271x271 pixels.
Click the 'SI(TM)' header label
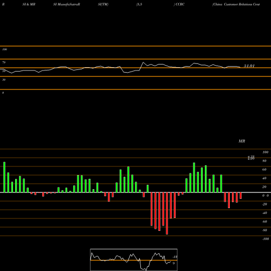coord(103,4)
